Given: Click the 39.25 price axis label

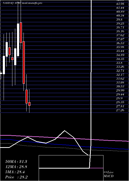Looking at the screenshot, I should (x=120, y=24).
